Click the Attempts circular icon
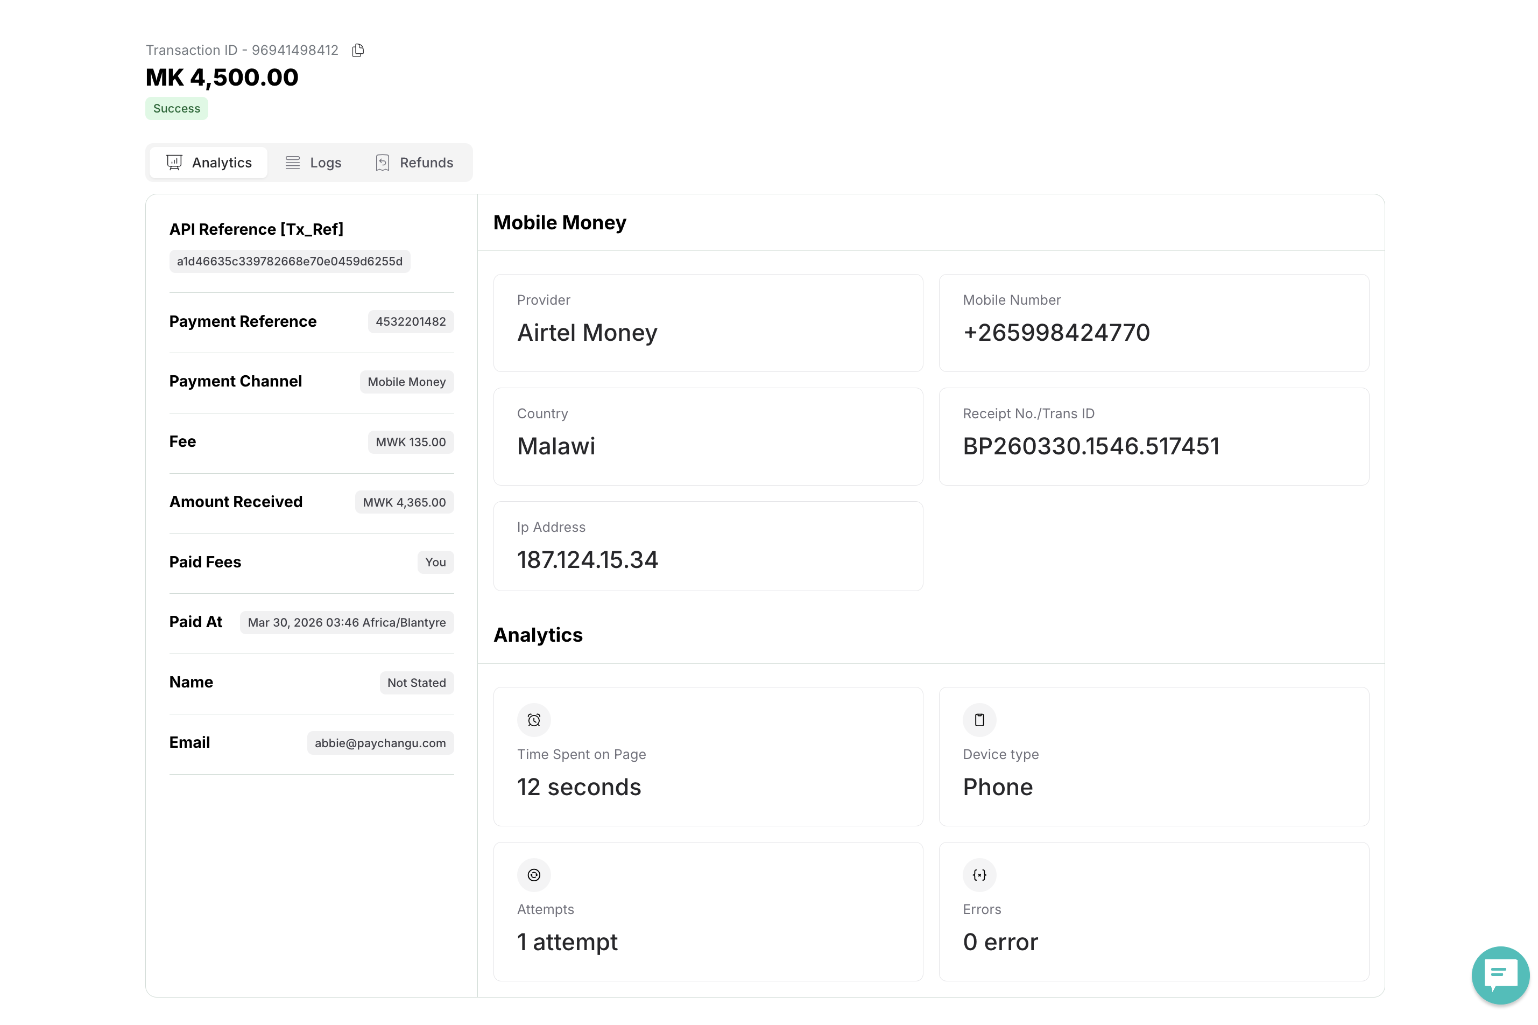Screen dimensions: 1538x1025 [534, 875]
